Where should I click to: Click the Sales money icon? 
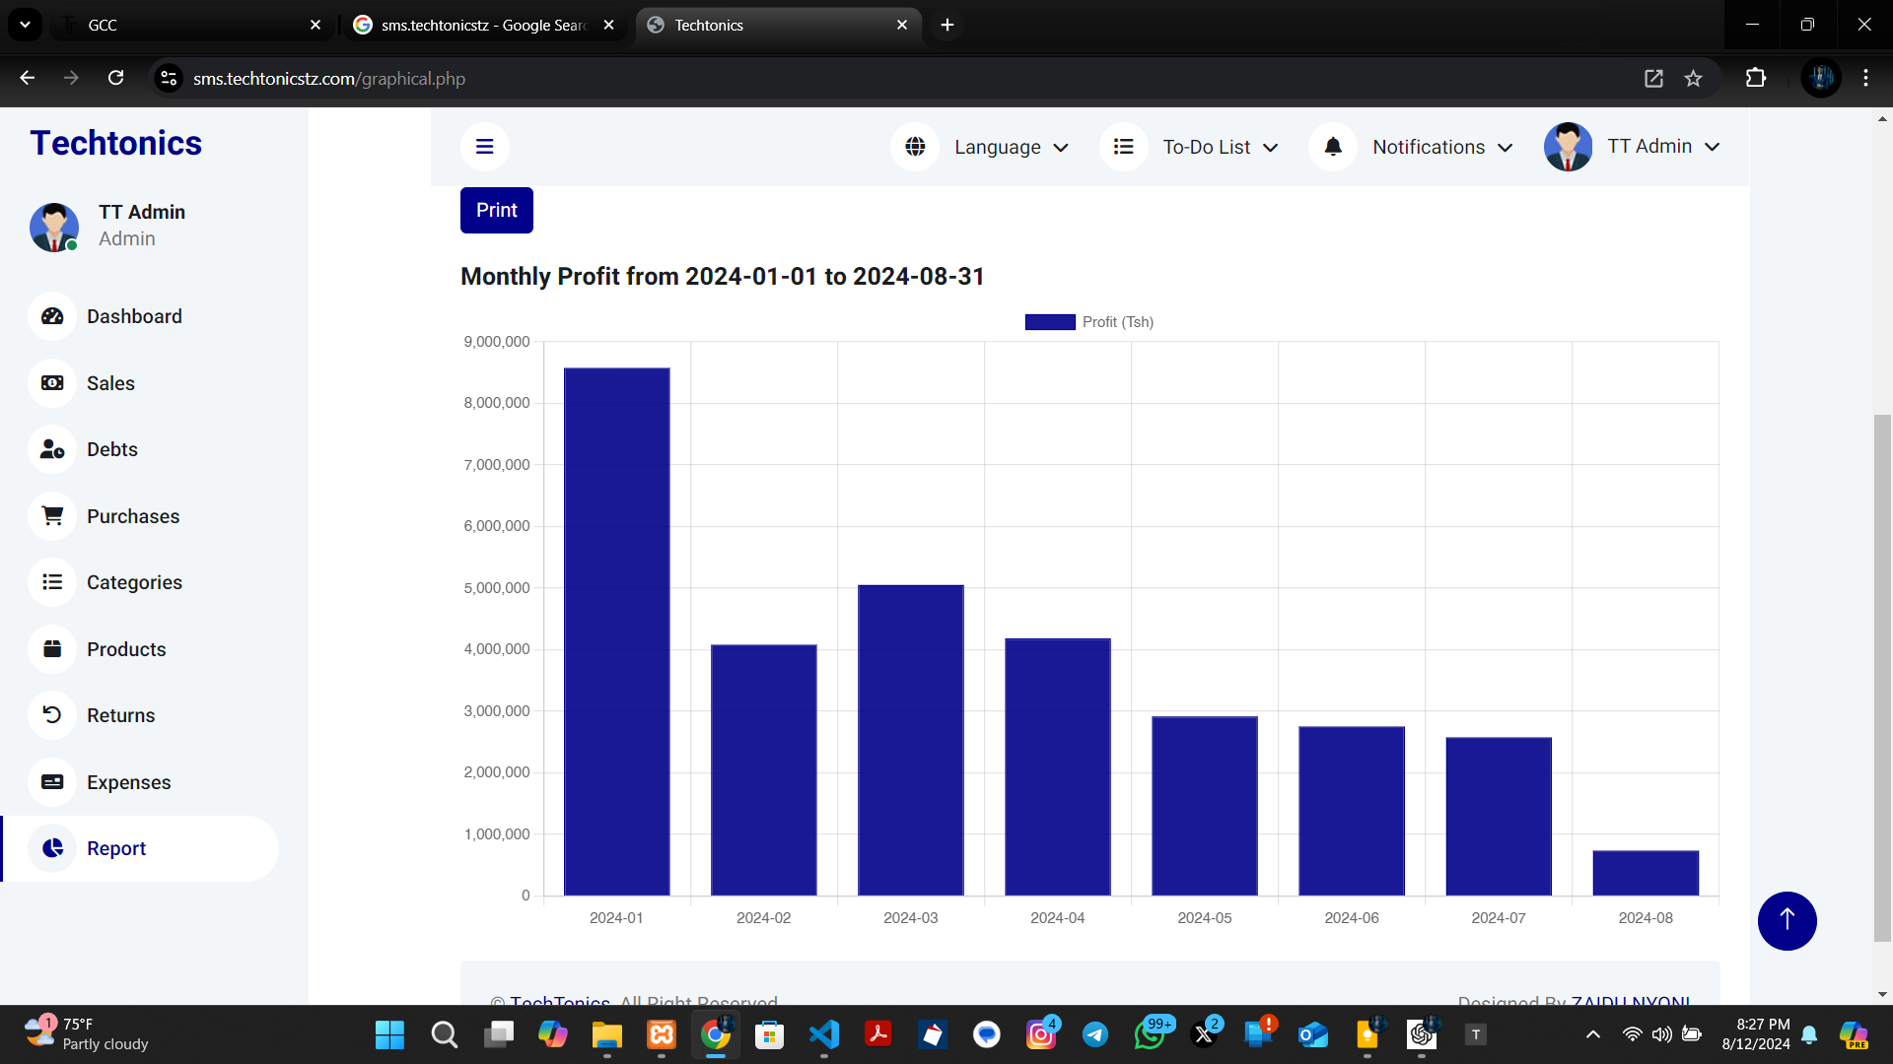[x=52, y=383]
